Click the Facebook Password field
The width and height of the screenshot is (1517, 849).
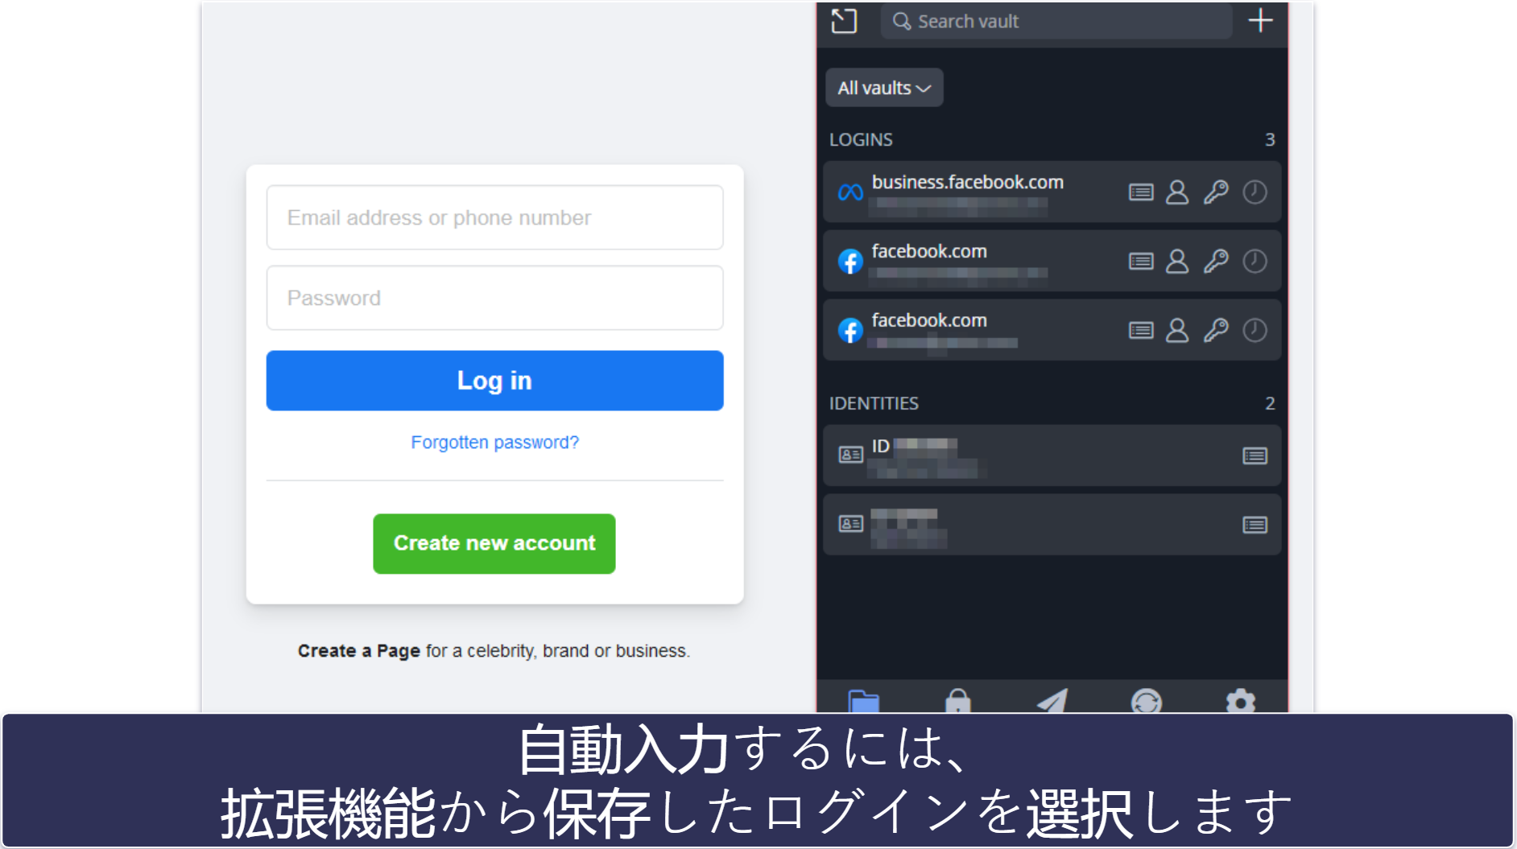494,298
